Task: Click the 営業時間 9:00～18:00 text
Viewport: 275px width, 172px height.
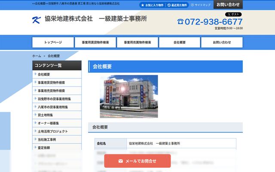Action: 229,28
